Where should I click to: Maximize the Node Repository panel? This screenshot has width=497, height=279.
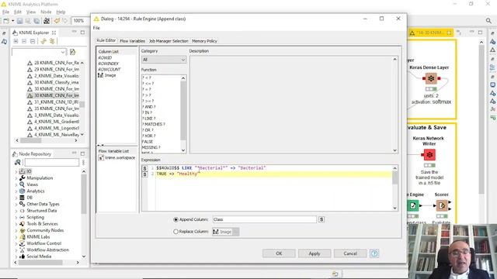(x=83, y=153)
